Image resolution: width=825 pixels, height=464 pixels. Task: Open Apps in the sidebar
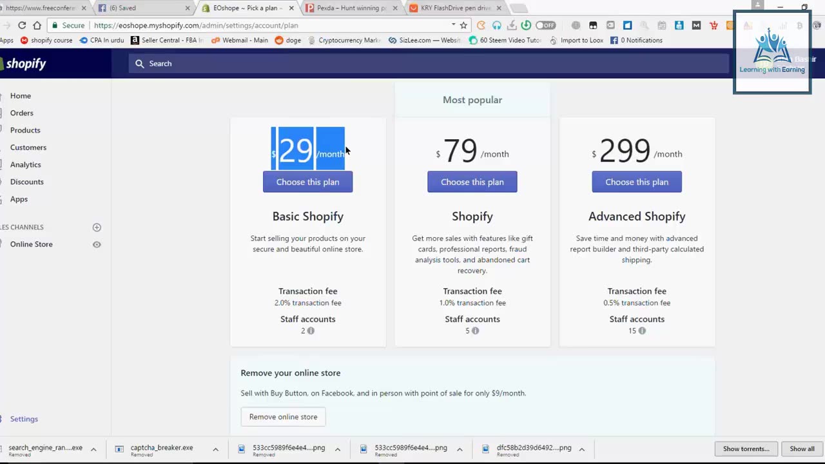(19, 199)
